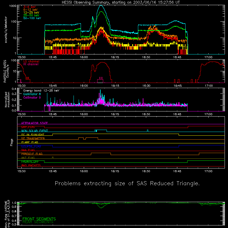Select the 12-25 keV legend label
Screen dimensions: 228x228
(x=31, y=13)
